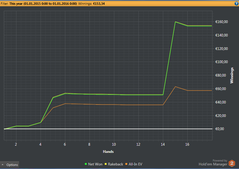Expand the Options panel

pos(10,165)
